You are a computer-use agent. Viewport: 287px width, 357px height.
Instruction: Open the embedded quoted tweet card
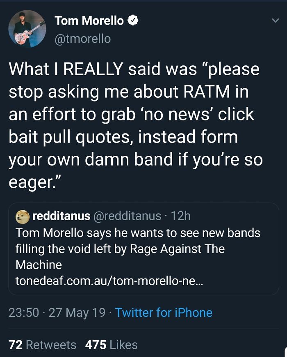click(x=143, y=246)
